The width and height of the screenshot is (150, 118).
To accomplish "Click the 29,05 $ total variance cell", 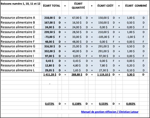I will pos(50,70).
